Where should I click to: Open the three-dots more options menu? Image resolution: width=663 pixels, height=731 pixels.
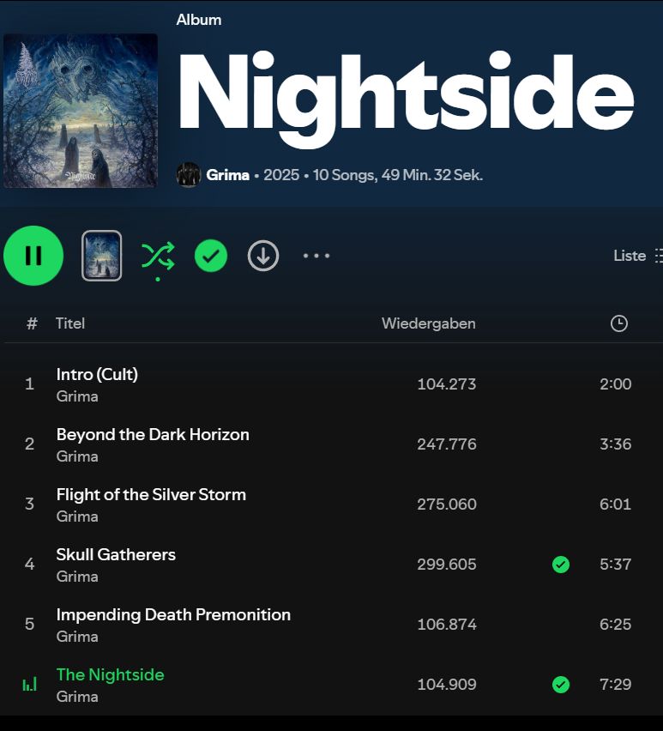(x=316, y=256)
